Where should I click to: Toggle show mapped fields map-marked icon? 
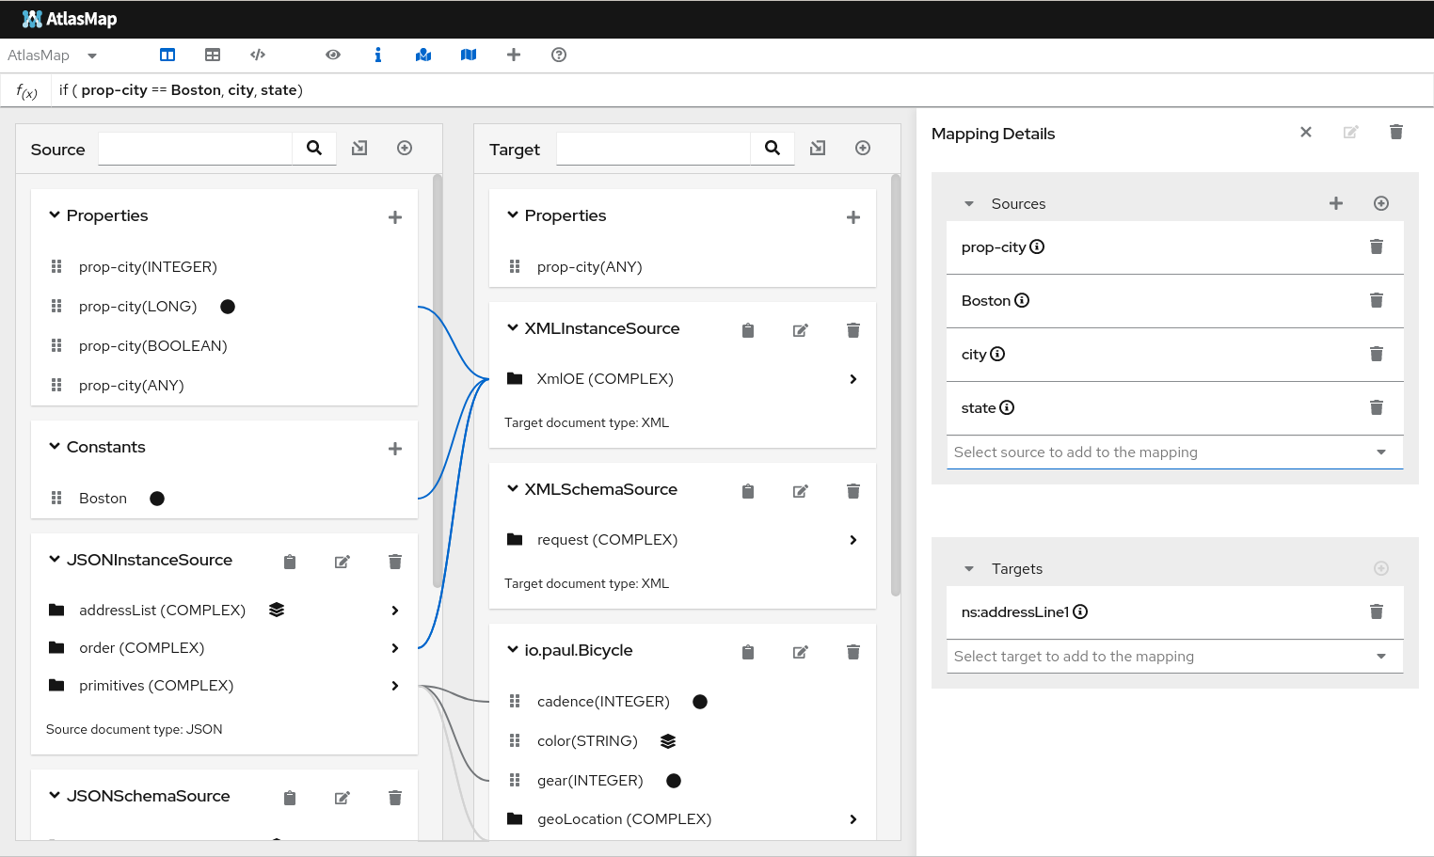click(x=423, y=55)
